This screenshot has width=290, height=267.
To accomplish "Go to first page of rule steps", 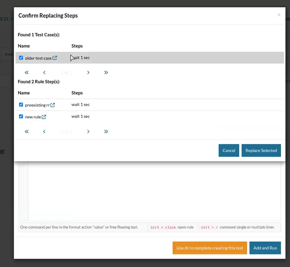I will pyautogui.click(x=27, y=132).
